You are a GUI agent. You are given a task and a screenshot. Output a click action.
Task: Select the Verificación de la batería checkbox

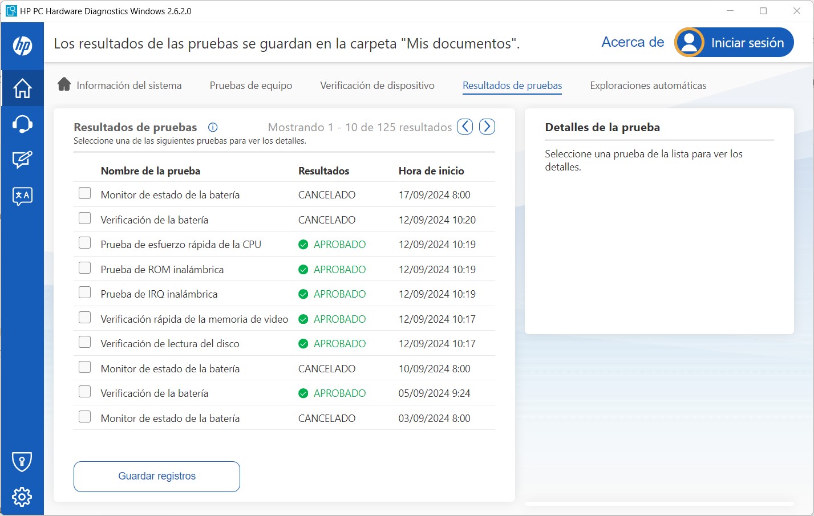84,218
